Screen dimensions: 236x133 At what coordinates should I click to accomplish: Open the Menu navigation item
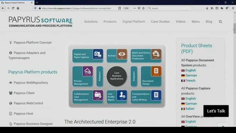coord(195,21)
